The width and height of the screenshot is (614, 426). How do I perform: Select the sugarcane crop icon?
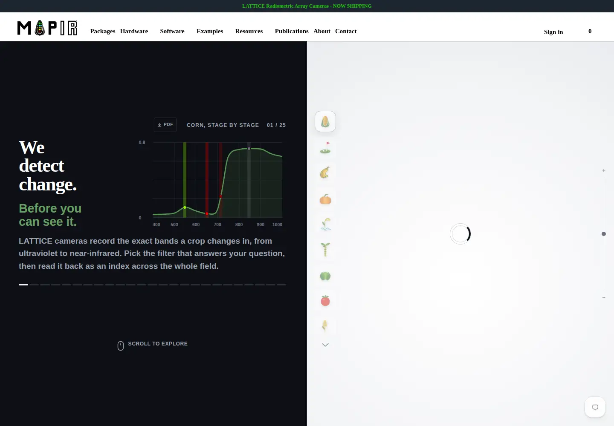(x=325, y=250)
